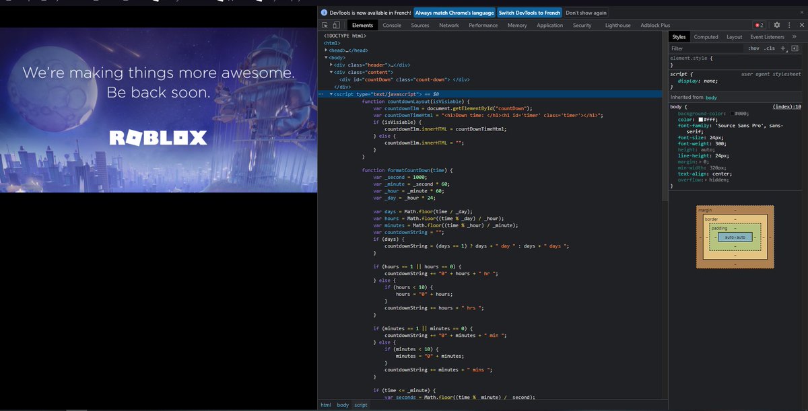
Task: Click the red error count badge
Action: pyautogui.click(x=759, y=25)
